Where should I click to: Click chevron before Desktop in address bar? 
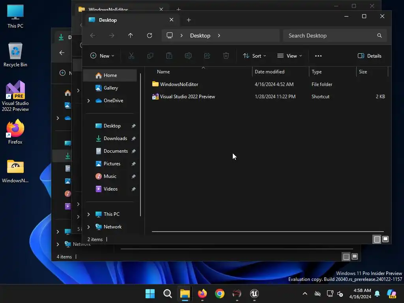pos(181,36)
